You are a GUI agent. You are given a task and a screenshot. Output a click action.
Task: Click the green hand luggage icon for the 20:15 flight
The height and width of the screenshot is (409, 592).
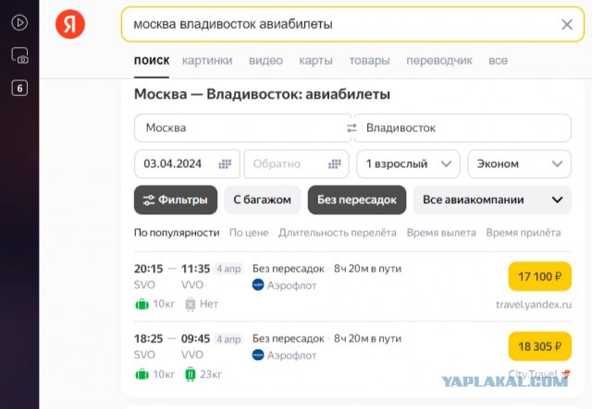pyautogui.click(x=142, y=304)
